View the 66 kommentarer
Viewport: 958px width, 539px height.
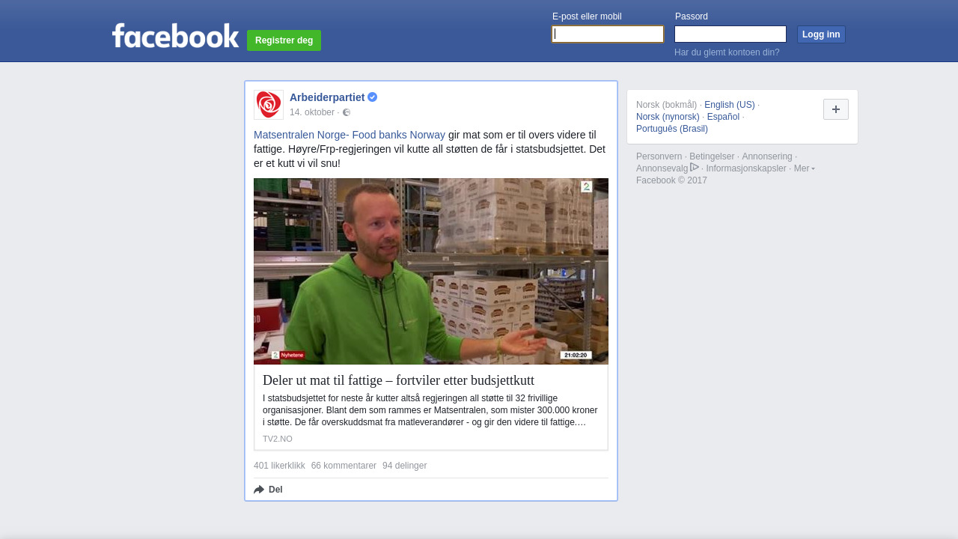click(x=344, y=466)
